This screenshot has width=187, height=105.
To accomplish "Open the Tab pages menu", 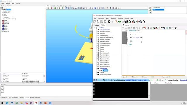I will pos(114,18).
